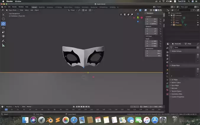Click the hand pan view gizmo button
The image size is (200, 125).
(128, 14)
